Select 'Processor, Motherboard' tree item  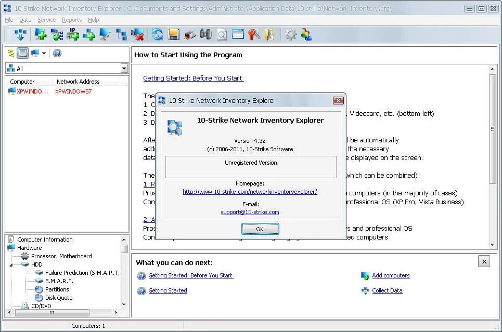tap(61, 256)
